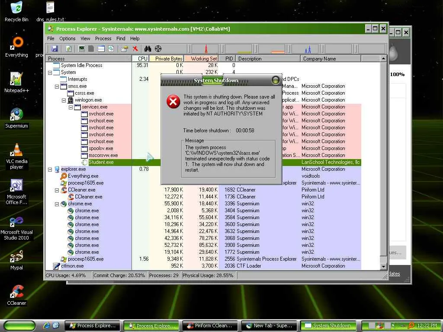Open the Process menu
This screenshot has width=443, height=332.
coord(103,38)
